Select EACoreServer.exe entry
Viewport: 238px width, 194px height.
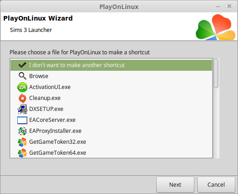[111, 120]
